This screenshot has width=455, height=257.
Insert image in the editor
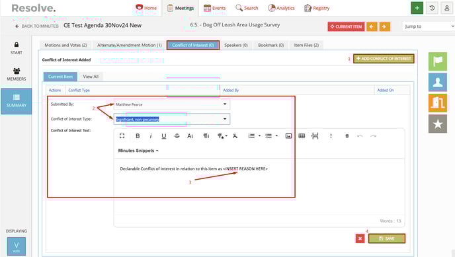pyautogui.click(x=288, y=136)
